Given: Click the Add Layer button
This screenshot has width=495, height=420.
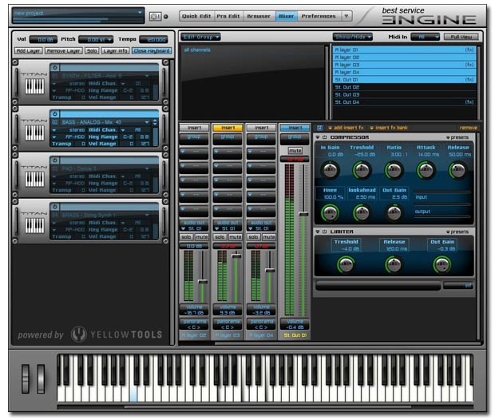Looking at the screenshot, I should pyautogui.click(x=29, y=51).
